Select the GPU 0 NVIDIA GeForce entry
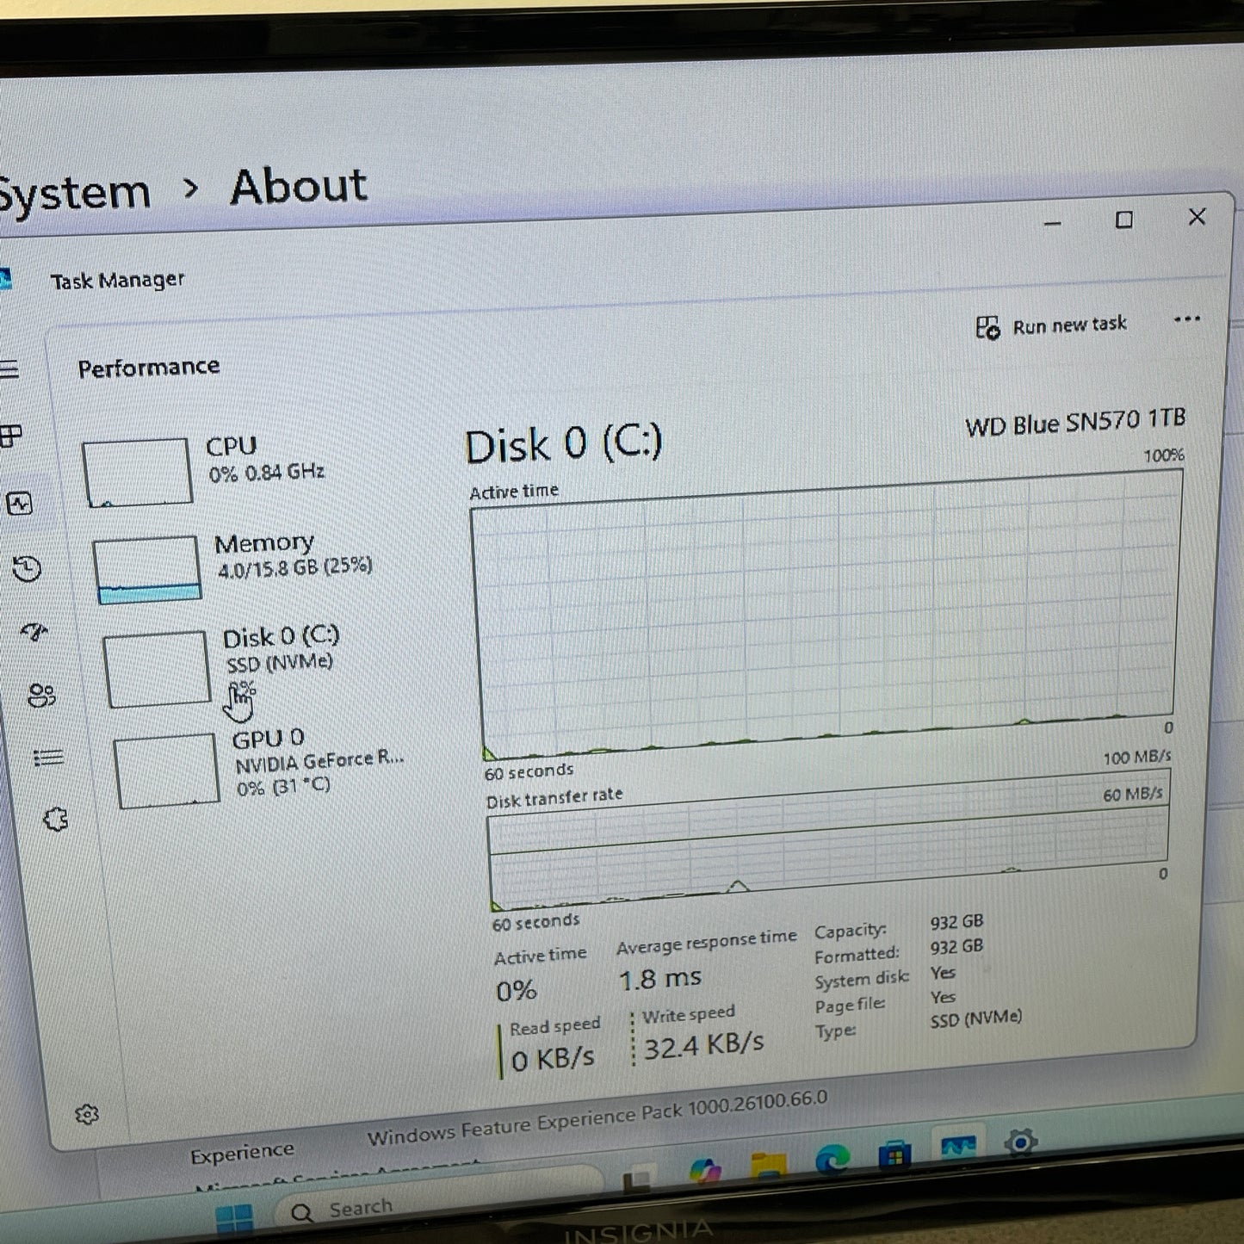 (x=258, y=768)
